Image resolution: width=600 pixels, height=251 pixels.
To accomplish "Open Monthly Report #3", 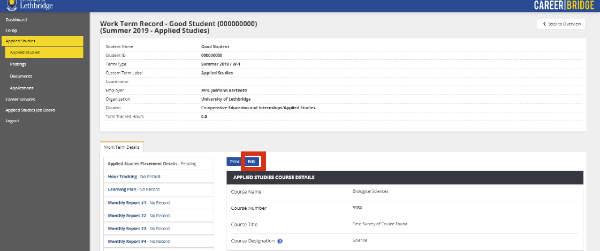I will click(x=159, y=229).
